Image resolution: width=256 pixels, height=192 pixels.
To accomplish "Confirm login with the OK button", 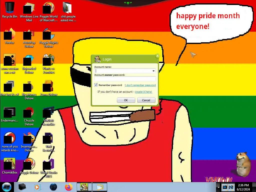I will point(126,100).
